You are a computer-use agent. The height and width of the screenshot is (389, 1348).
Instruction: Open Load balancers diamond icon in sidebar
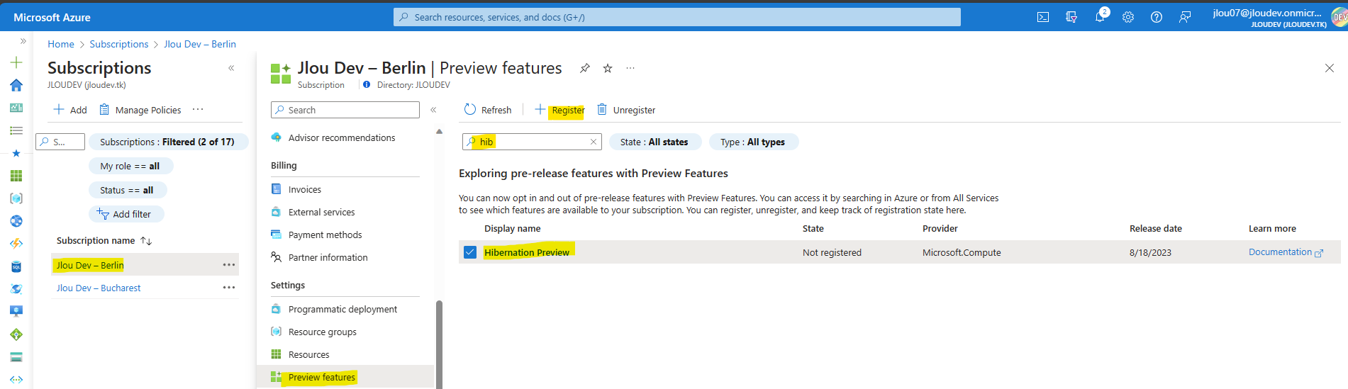coord(16,334)
